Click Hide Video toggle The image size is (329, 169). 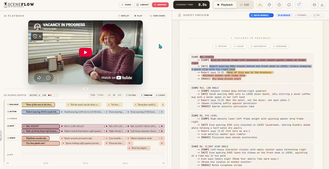(157, 16)
